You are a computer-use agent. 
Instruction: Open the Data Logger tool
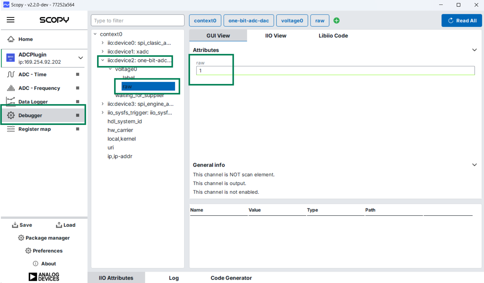[x=33, y=102]
